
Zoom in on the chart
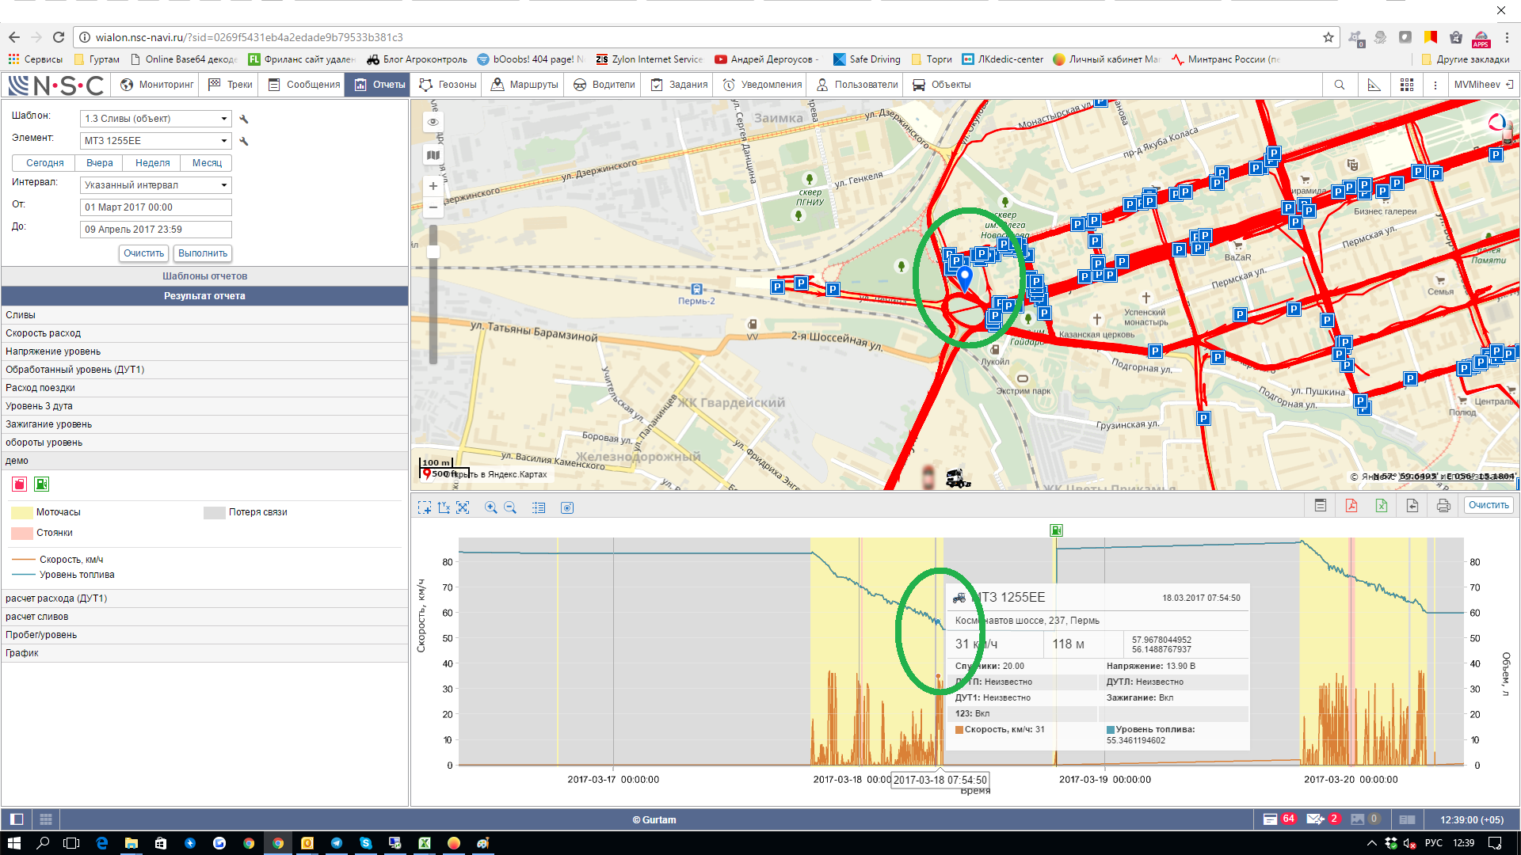coord(490,507)
